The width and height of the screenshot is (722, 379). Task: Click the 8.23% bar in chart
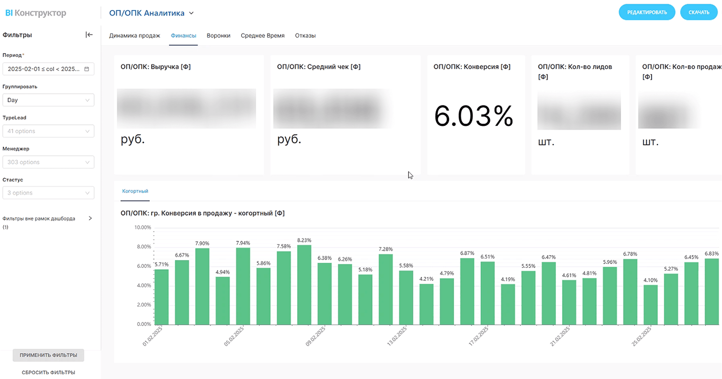[x=304, y=285]
